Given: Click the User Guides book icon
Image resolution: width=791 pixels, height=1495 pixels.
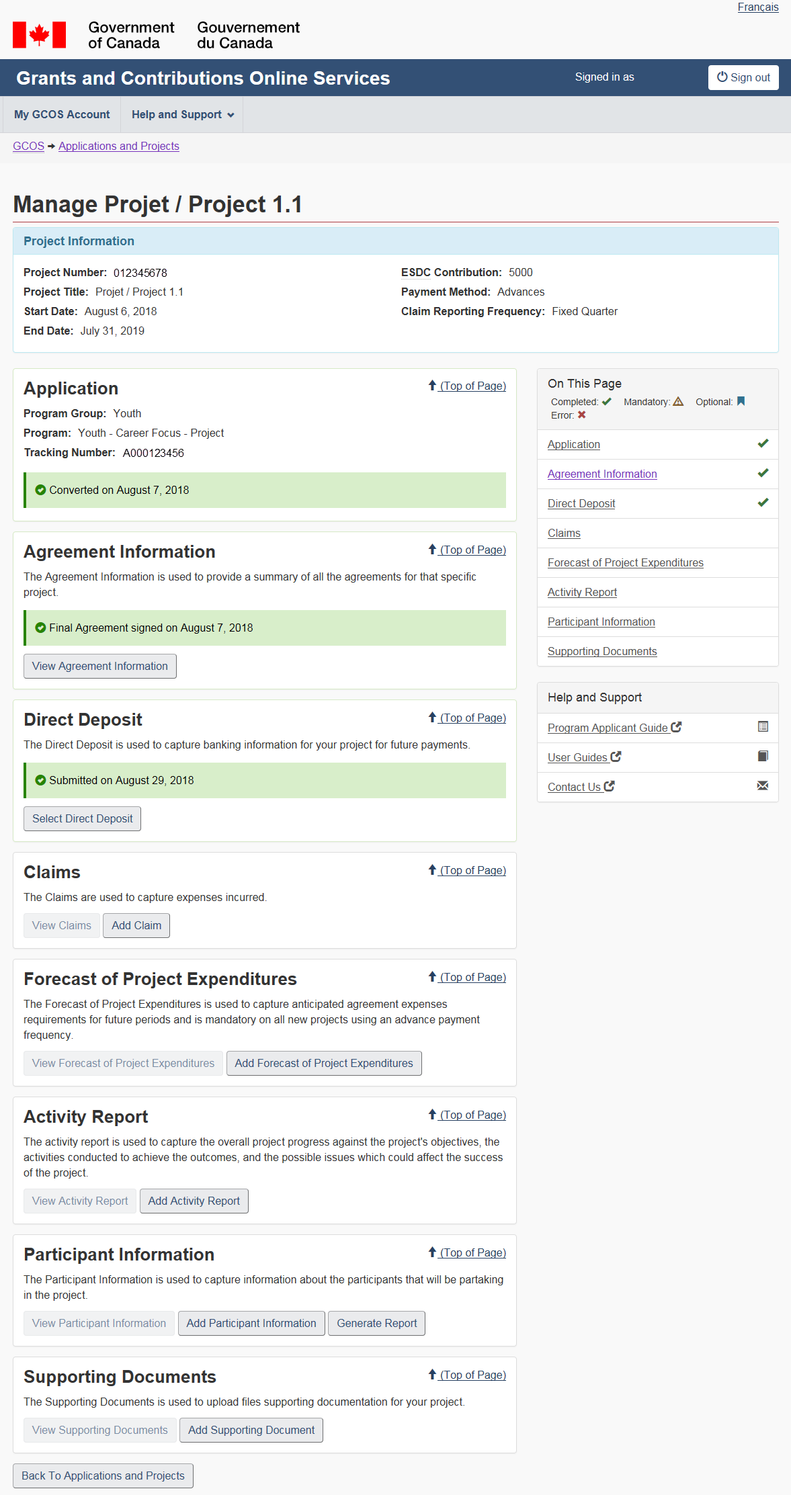Looking at the screenshot, I should (763, 757).
